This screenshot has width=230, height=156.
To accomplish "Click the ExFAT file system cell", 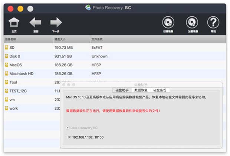I will click(97, 48).
